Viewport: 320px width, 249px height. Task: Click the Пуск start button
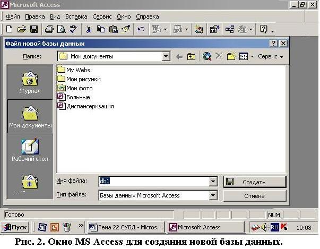click(x=15, y=227)
